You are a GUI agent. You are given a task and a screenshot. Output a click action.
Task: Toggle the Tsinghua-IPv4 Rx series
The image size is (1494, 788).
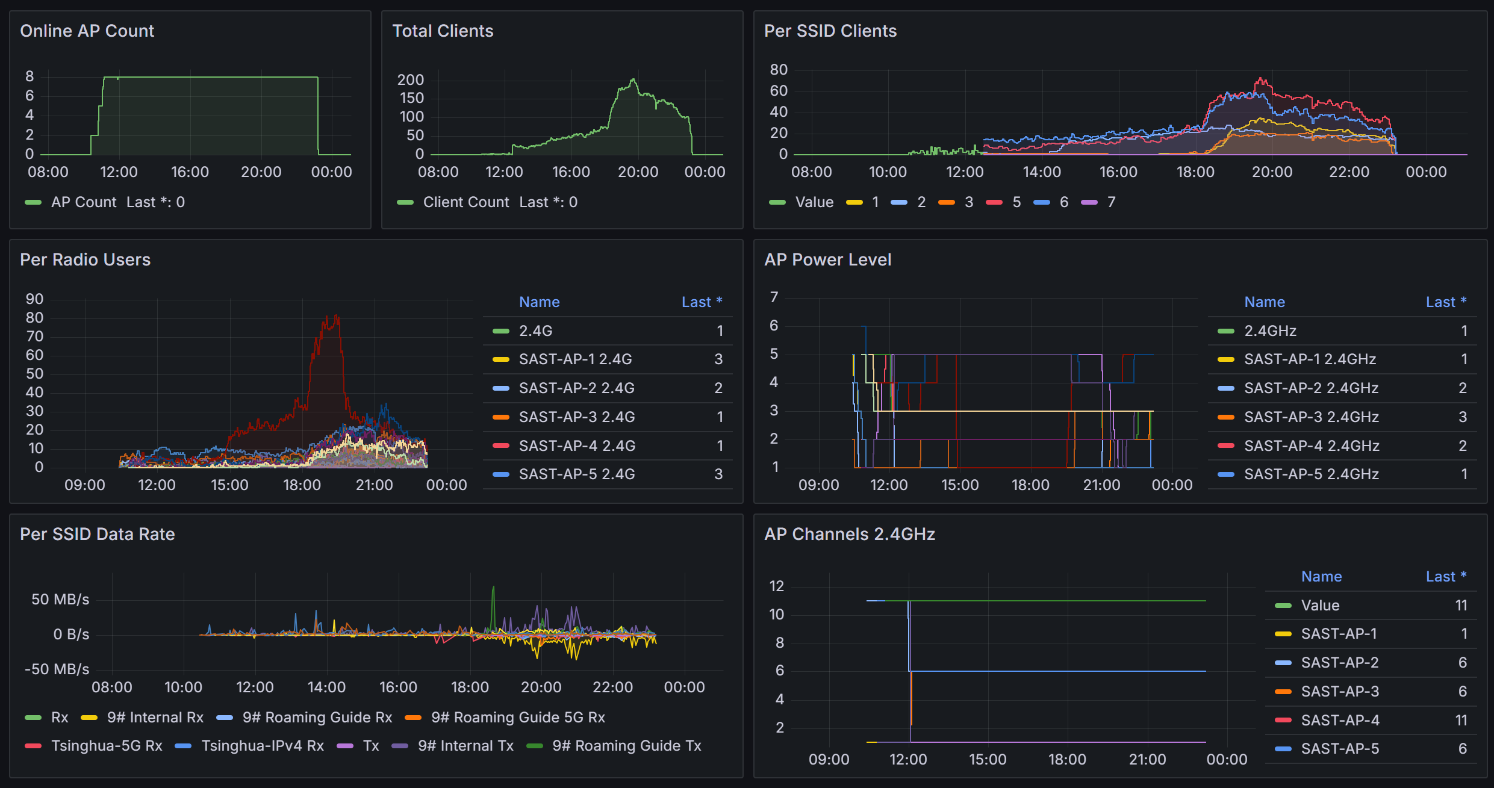(263, 746)
